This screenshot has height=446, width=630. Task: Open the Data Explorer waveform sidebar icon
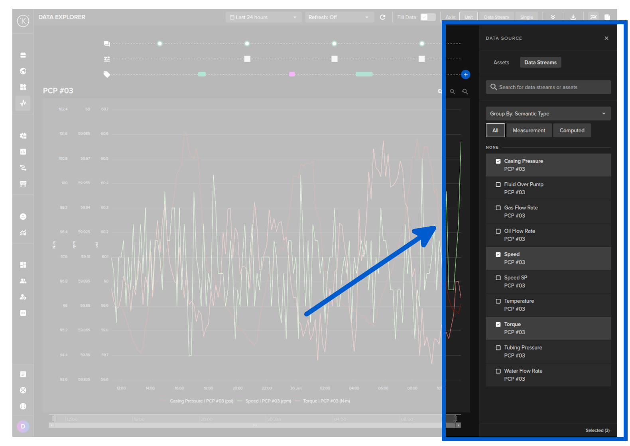click(23, 103)
